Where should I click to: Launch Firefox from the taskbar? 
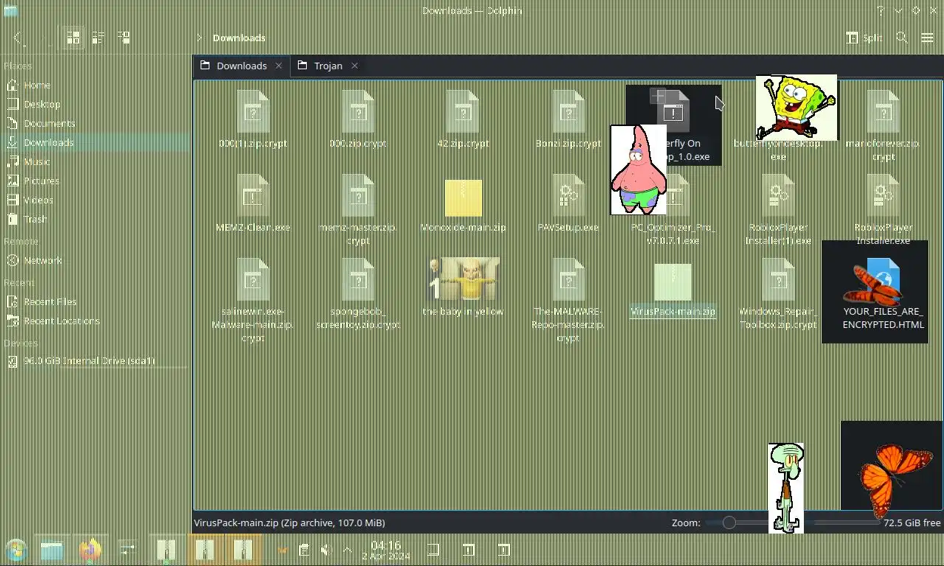click(90, 550)
